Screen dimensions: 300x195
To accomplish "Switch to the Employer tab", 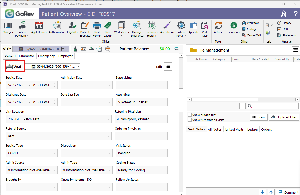I will click(66, 56).
